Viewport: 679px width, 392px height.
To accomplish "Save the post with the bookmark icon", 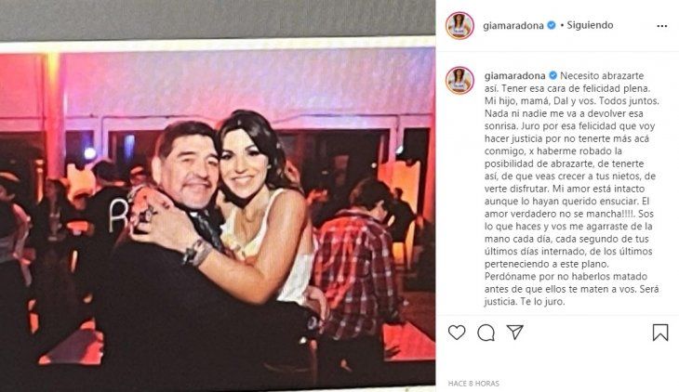I will (660, 333).
